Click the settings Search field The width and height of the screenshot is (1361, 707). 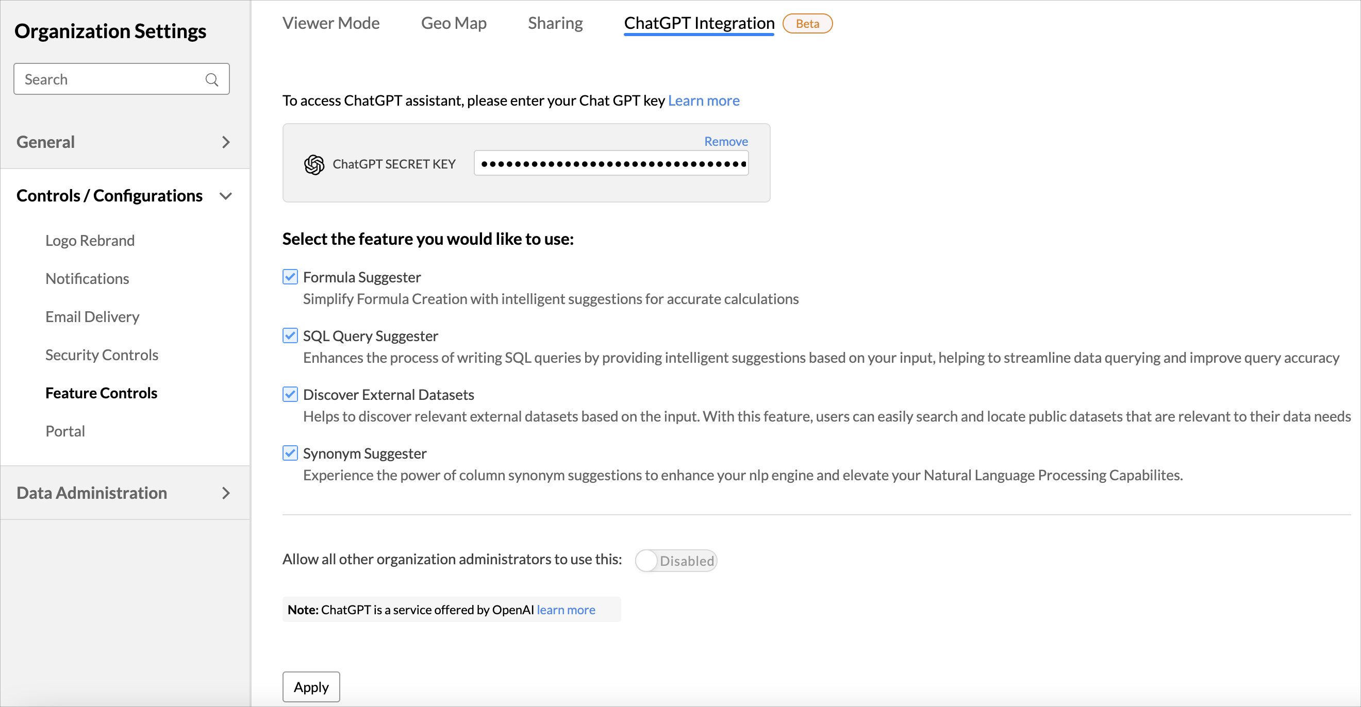(121, 79)
